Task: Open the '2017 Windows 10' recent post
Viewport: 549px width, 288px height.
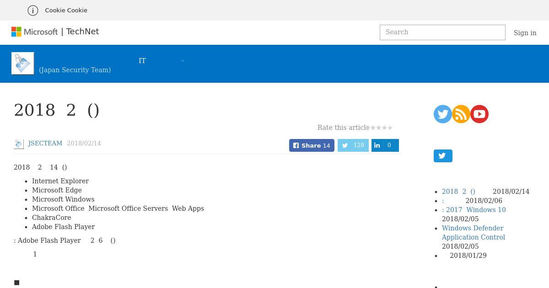Action: [x=474, y=210]
